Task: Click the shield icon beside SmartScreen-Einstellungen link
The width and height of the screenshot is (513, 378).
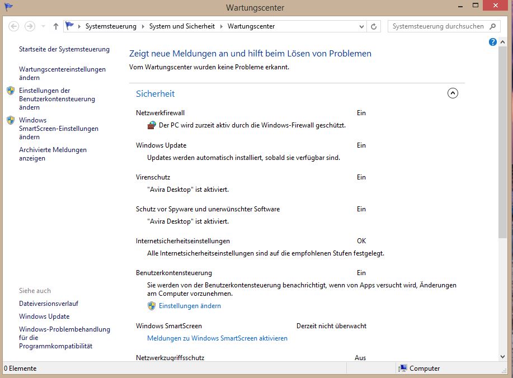Action: point(11,120)
